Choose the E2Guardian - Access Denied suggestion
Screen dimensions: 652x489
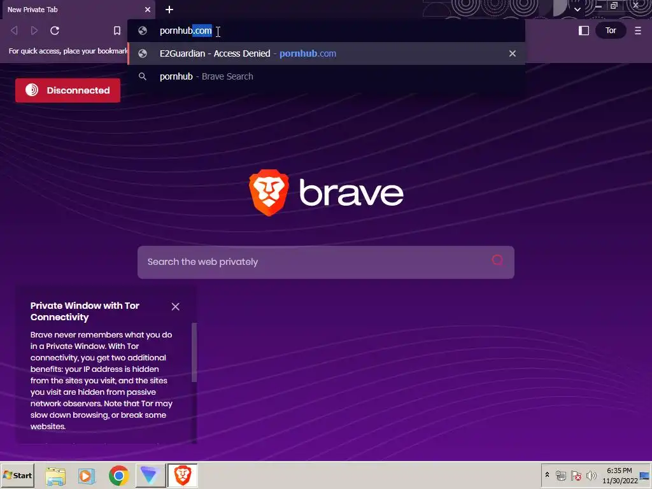[327, 53]
